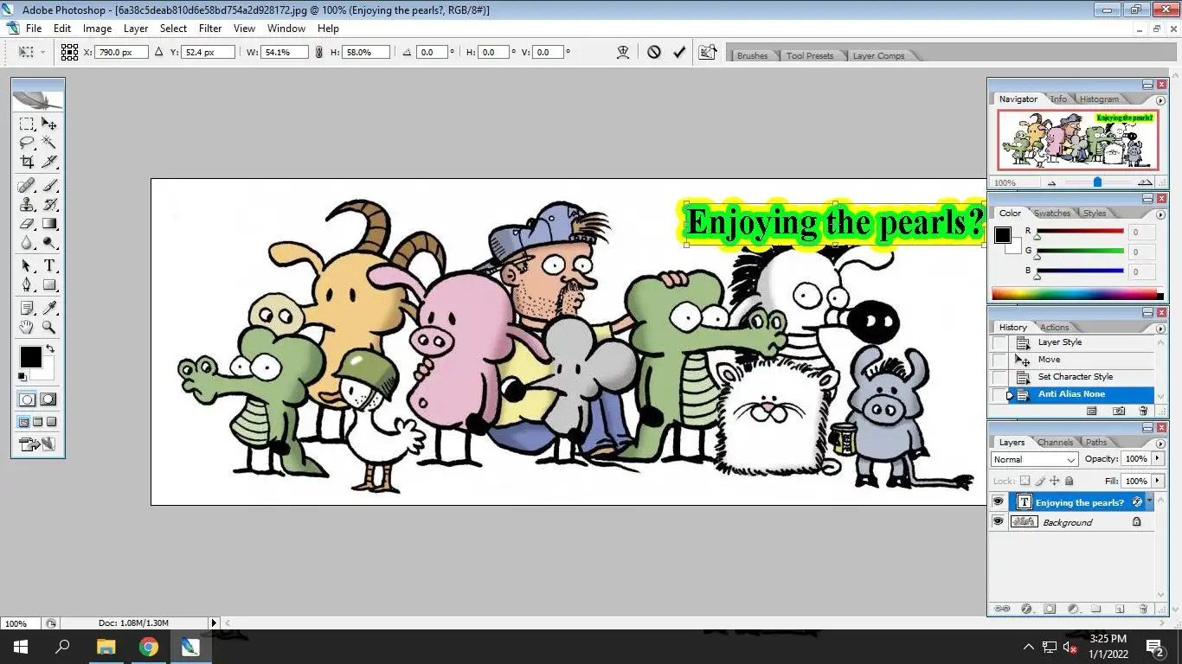The width and height of the screenshot is (1182, 664).
Task: Toggle lock position in Layers panel
Action: pyautogui.click(x=1055, y=481)
